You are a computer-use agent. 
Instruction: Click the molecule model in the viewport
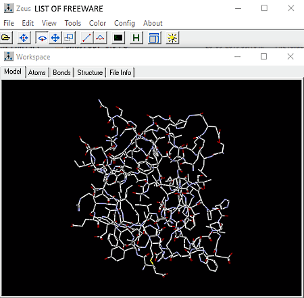[152, 189]
